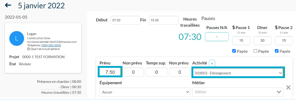Click the first Non prévu field
This screenshot has width=296, height=100.
coord(133,72)
